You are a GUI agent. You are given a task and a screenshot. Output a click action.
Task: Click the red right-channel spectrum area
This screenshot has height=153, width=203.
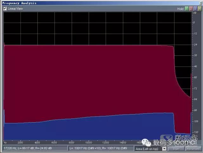pyautogui.click(x=89, y=79)
